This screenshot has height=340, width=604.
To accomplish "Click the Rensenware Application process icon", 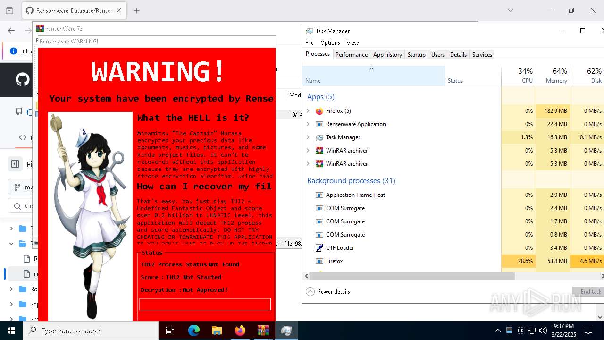I will 319,124.
